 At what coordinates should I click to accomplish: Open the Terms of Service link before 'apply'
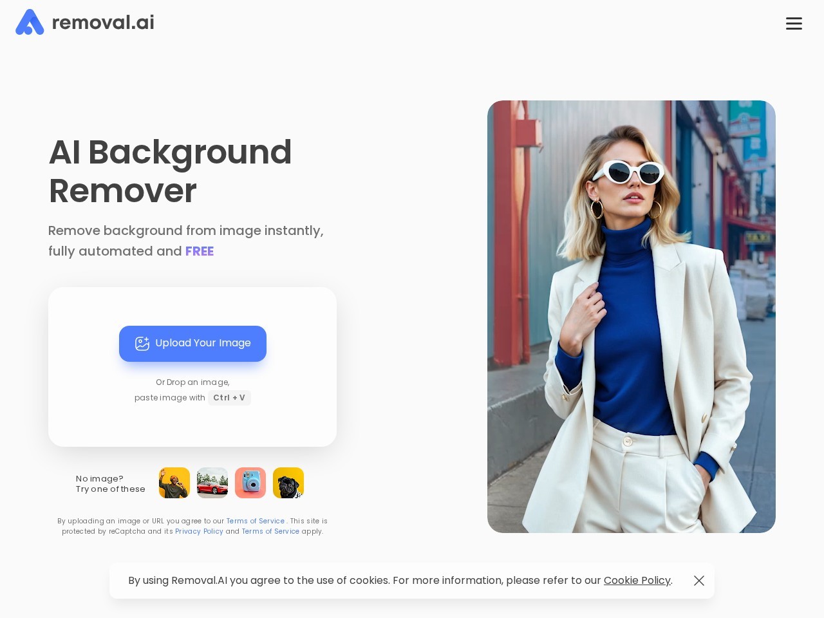[270, 532]
